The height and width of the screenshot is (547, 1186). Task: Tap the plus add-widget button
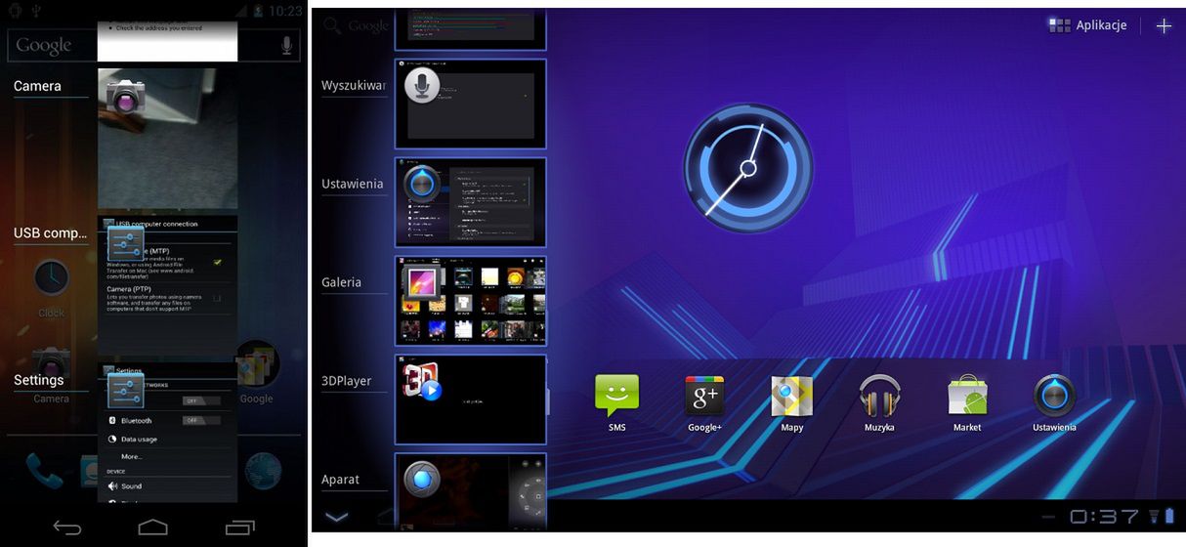(x=1164, y=26)
